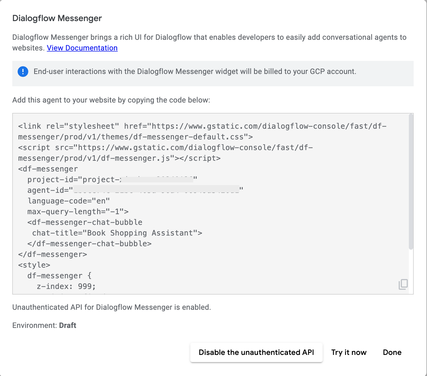427x376 pixels.
Task: Click the z-index: 999 style line
Action: coord(66,287)
